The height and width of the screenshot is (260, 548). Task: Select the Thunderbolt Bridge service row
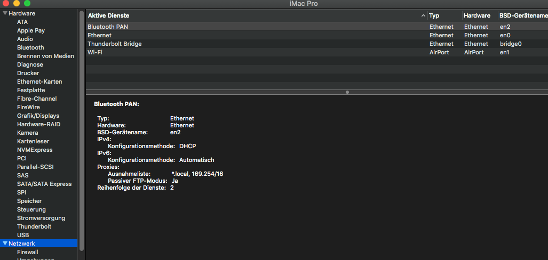pyautogui.click(x=317, y=44)
